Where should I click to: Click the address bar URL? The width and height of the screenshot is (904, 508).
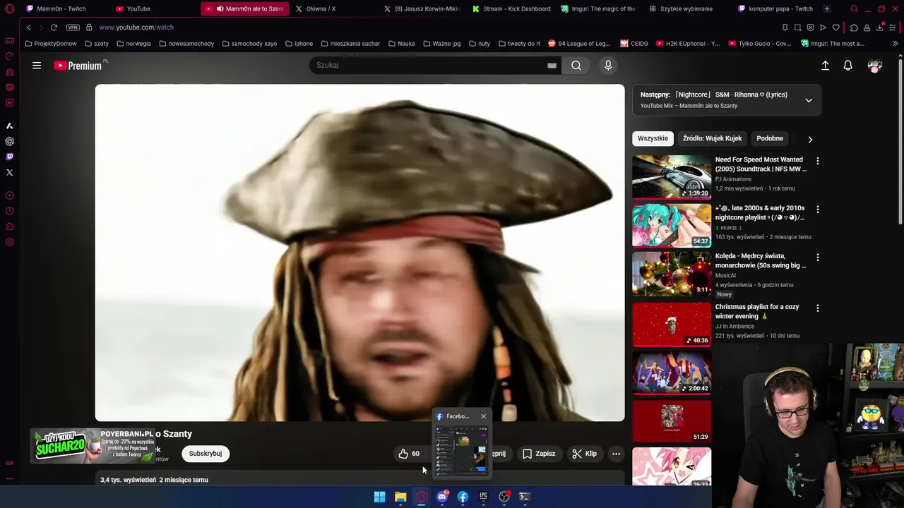136,28
